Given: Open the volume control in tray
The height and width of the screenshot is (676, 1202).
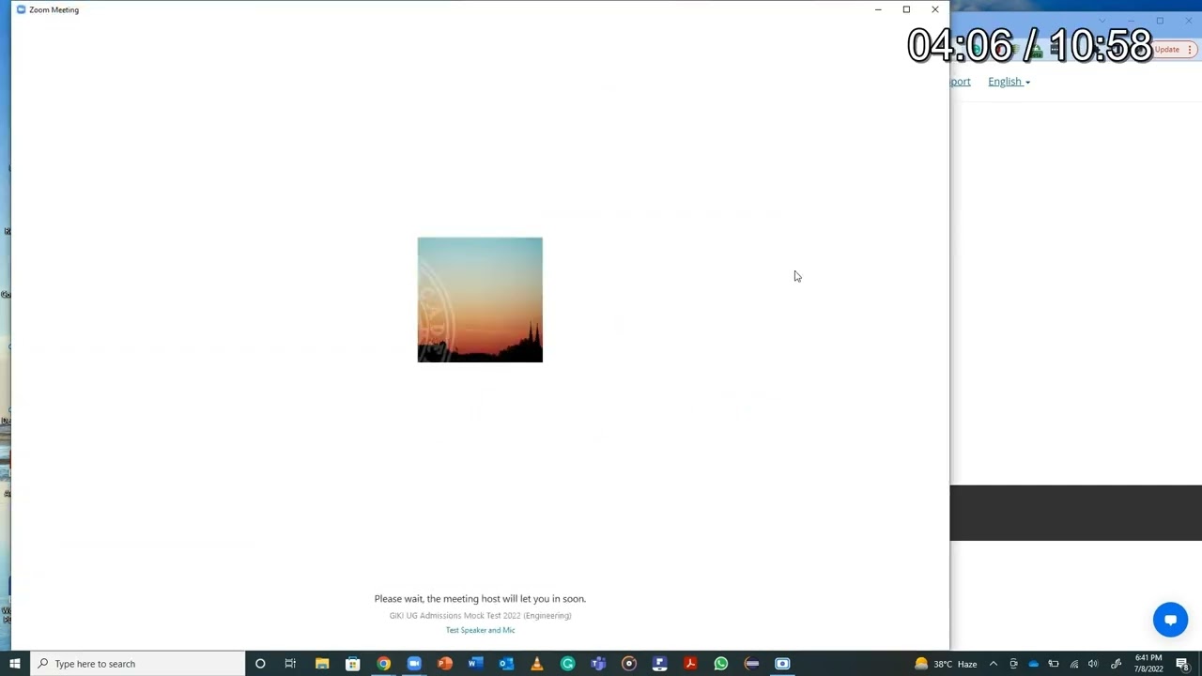Looking at the screenshot, I should click(x=1093, y=664).
